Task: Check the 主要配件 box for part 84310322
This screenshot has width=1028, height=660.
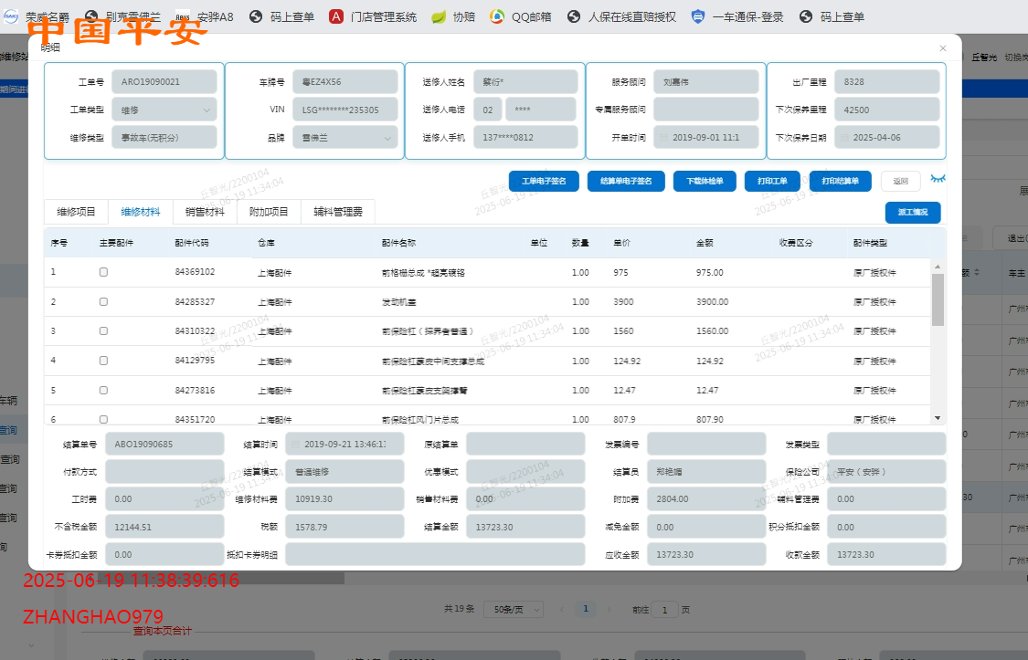Action: point(103,331)
